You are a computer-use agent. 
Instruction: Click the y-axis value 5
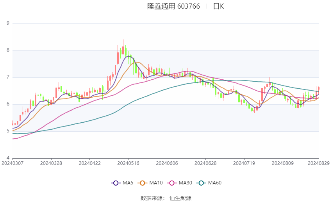pyautogui.click(x=8, y=131)
